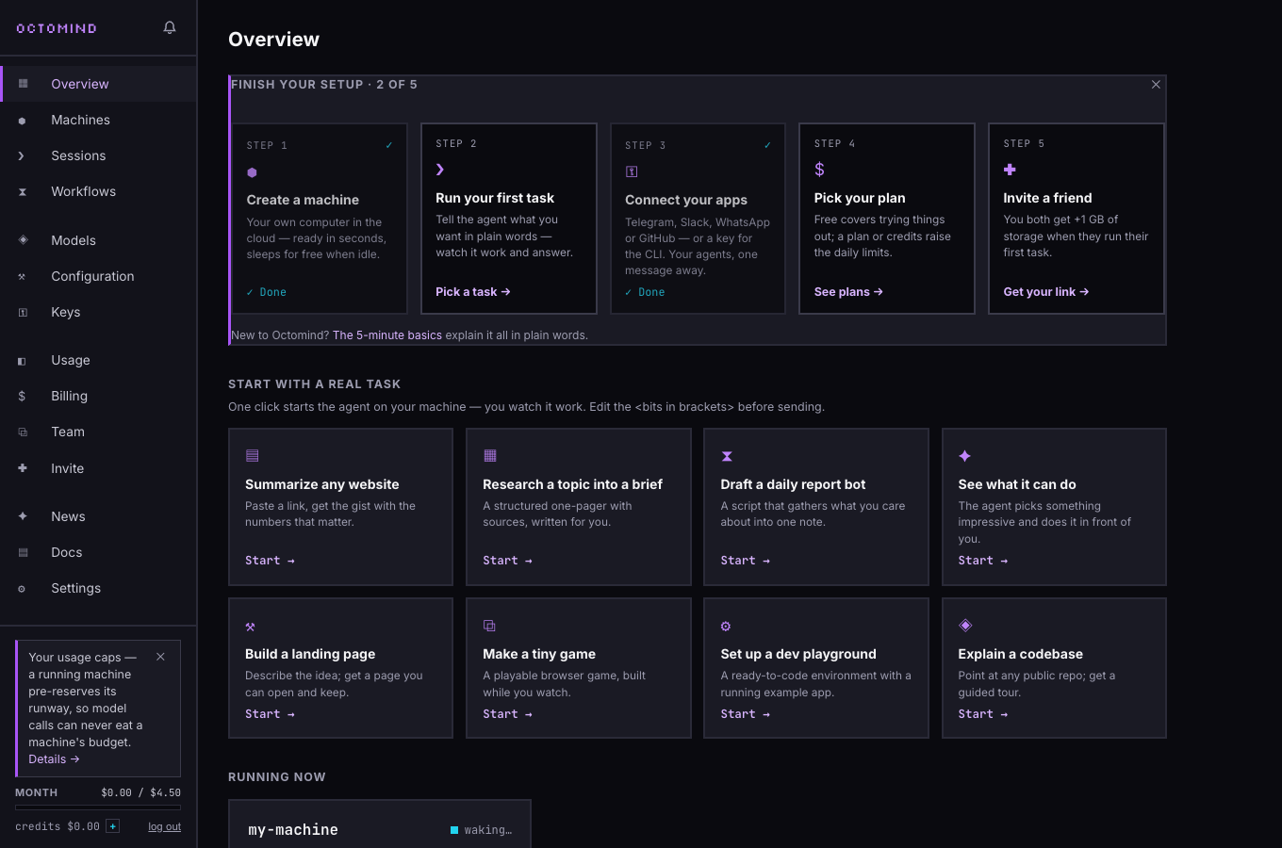Screen dimensions: 1282x848
Task: Click the Step 2 chevron icon
Action: coord(440,170)
